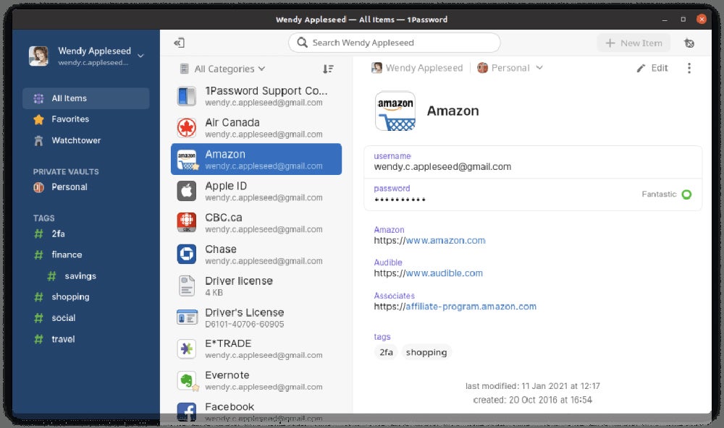Image resolution: width=724 pixels, height=428 pixels.
Task: Click the Search Wendy Appleseed field
Action: (394, 43)
